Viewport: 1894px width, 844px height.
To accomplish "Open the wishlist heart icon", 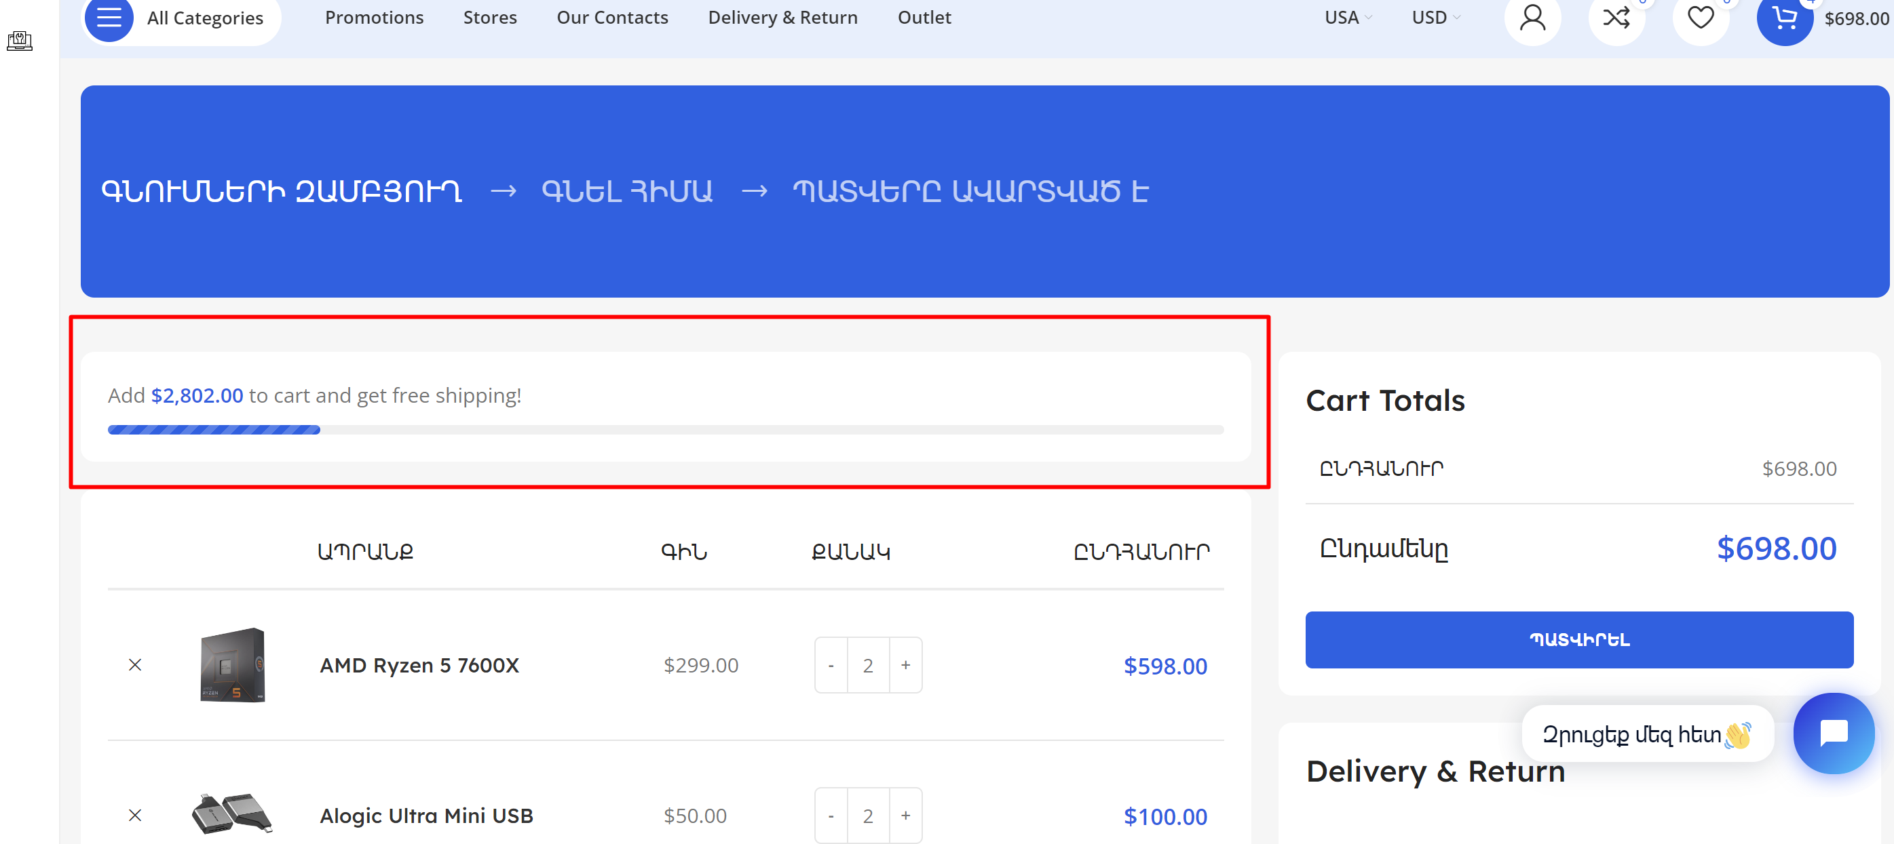I will click(1700, 18).
